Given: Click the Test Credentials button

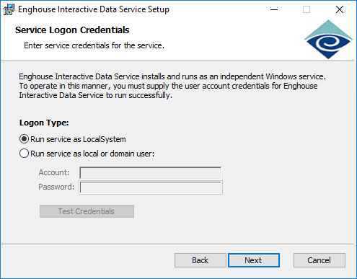Looking at the screenshot, I should point(87,211).
